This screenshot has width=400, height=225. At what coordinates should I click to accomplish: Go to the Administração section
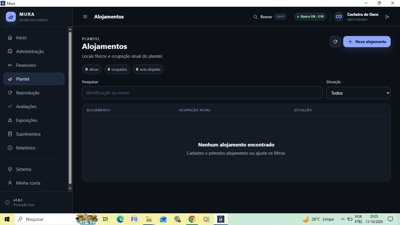(34, 51)
